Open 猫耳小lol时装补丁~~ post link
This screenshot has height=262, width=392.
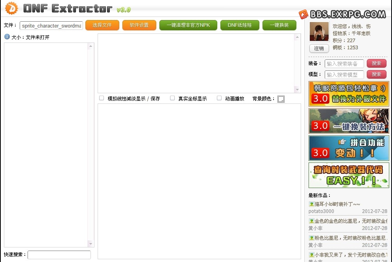coord(337,204)
